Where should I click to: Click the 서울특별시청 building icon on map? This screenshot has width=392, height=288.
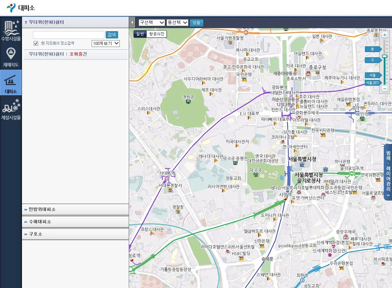click(302, 164)
